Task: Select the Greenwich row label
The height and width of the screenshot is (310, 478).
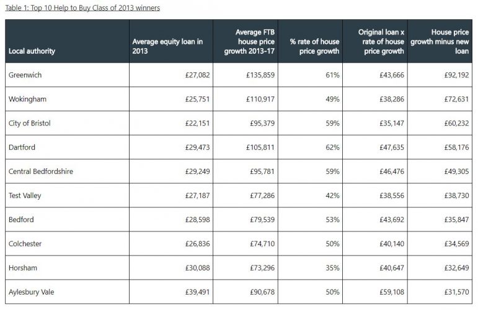Action: [25, 74]
